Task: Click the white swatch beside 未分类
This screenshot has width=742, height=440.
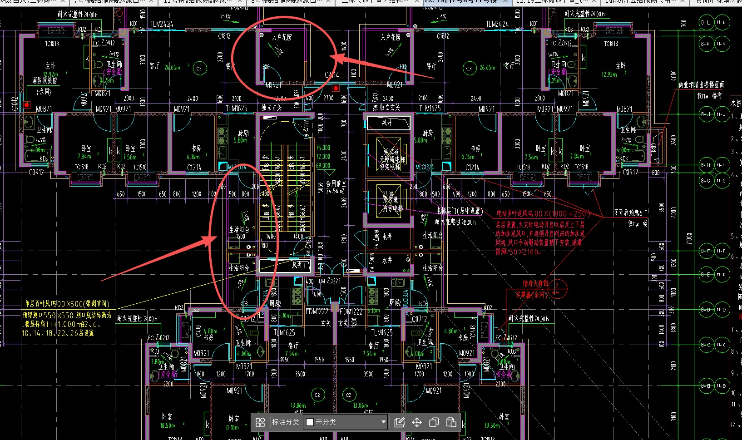Action: tap(310, 422)
